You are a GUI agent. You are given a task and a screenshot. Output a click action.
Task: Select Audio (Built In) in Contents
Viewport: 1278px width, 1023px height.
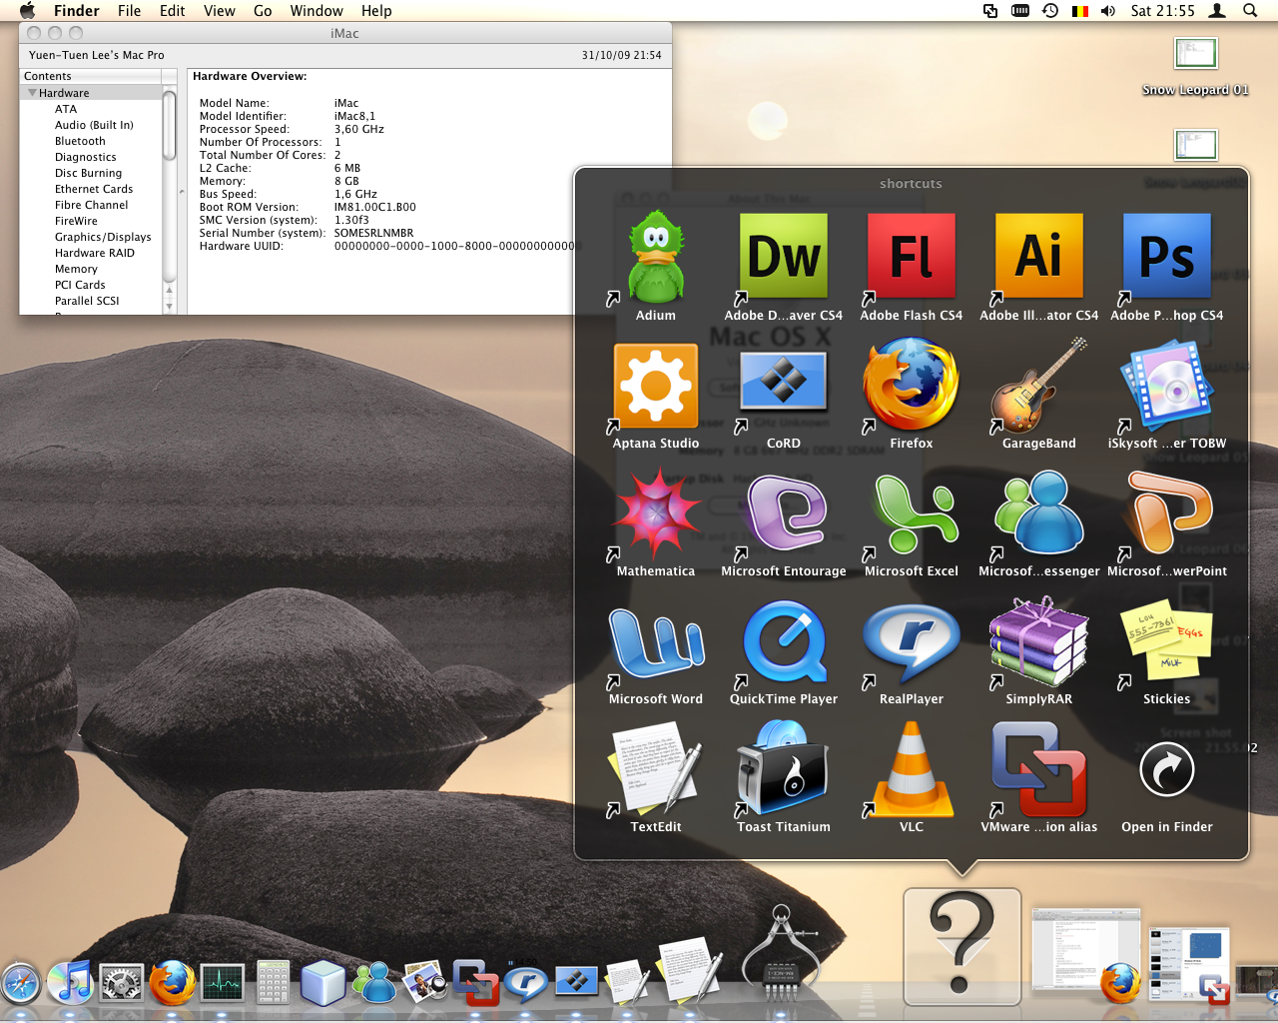(94, 125)
